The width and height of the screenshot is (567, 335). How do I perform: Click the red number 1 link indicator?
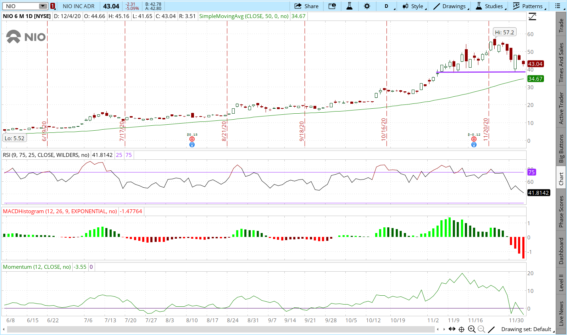[x=52, y=6]
